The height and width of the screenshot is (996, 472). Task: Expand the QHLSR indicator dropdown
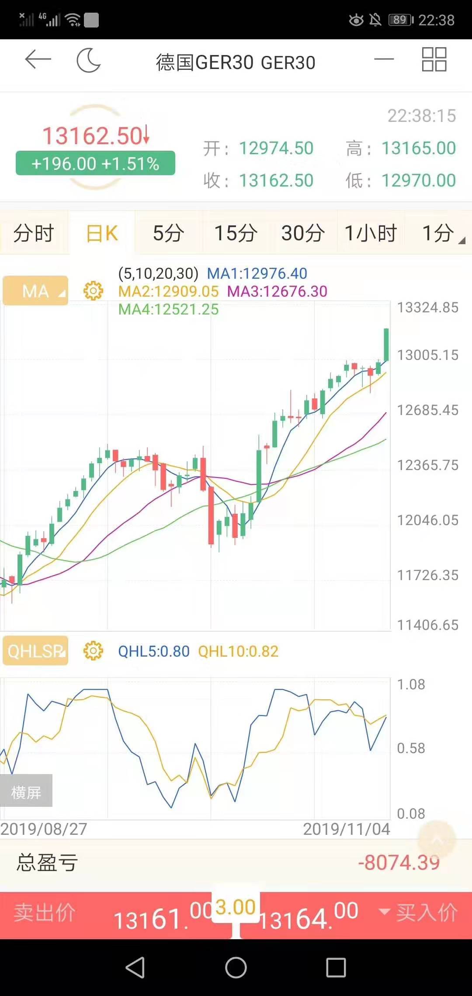(35, 651)
